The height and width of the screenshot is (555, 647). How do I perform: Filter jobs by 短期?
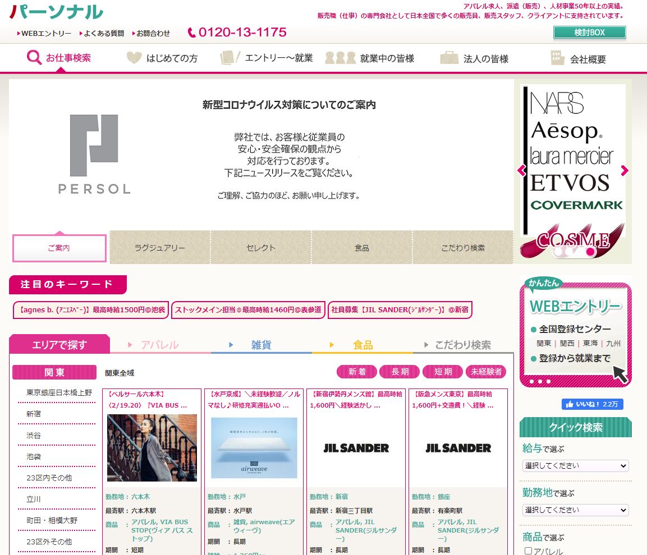tap(443, 372)
